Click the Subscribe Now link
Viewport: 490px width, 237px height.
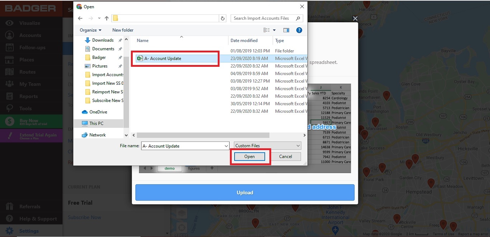(85, 217)
